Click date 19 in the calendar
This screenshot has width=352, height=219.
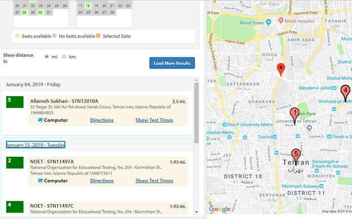pyautogui.click(x=96, y=6)
